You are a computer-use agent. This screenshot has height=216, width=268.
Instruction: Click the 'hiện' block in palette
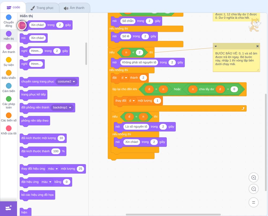coord(25,212)
